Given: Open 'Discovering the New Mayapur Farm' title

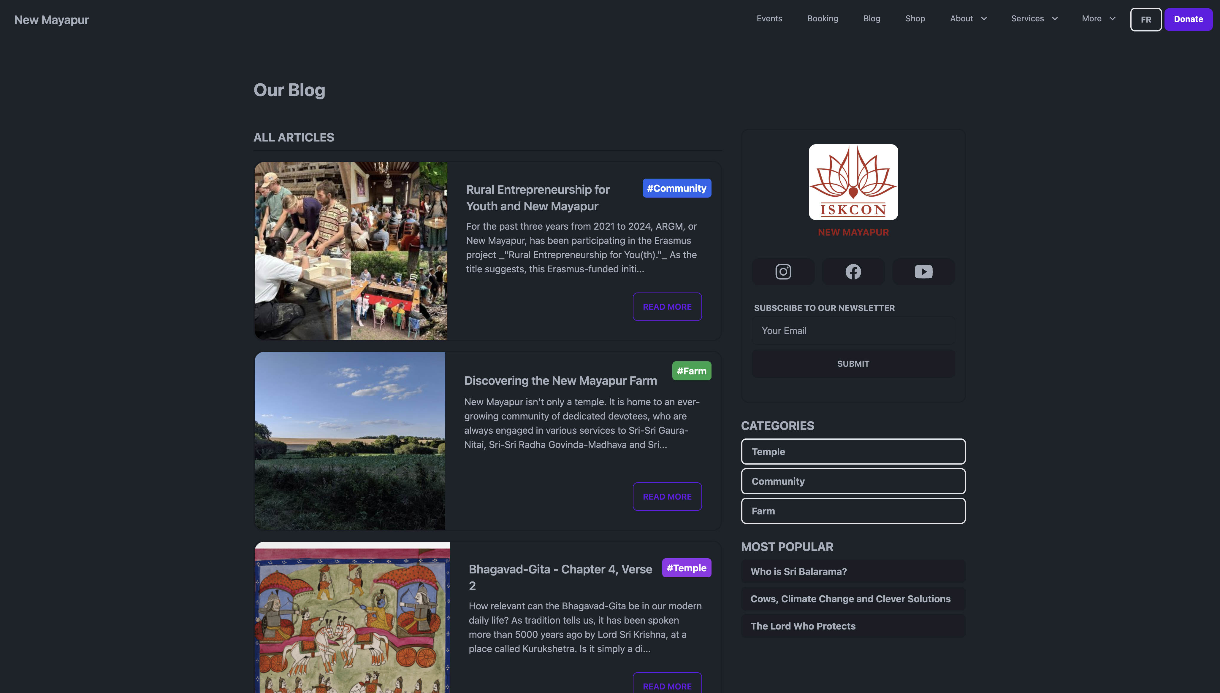Looking at the screenshot, I should pos(560,380).
